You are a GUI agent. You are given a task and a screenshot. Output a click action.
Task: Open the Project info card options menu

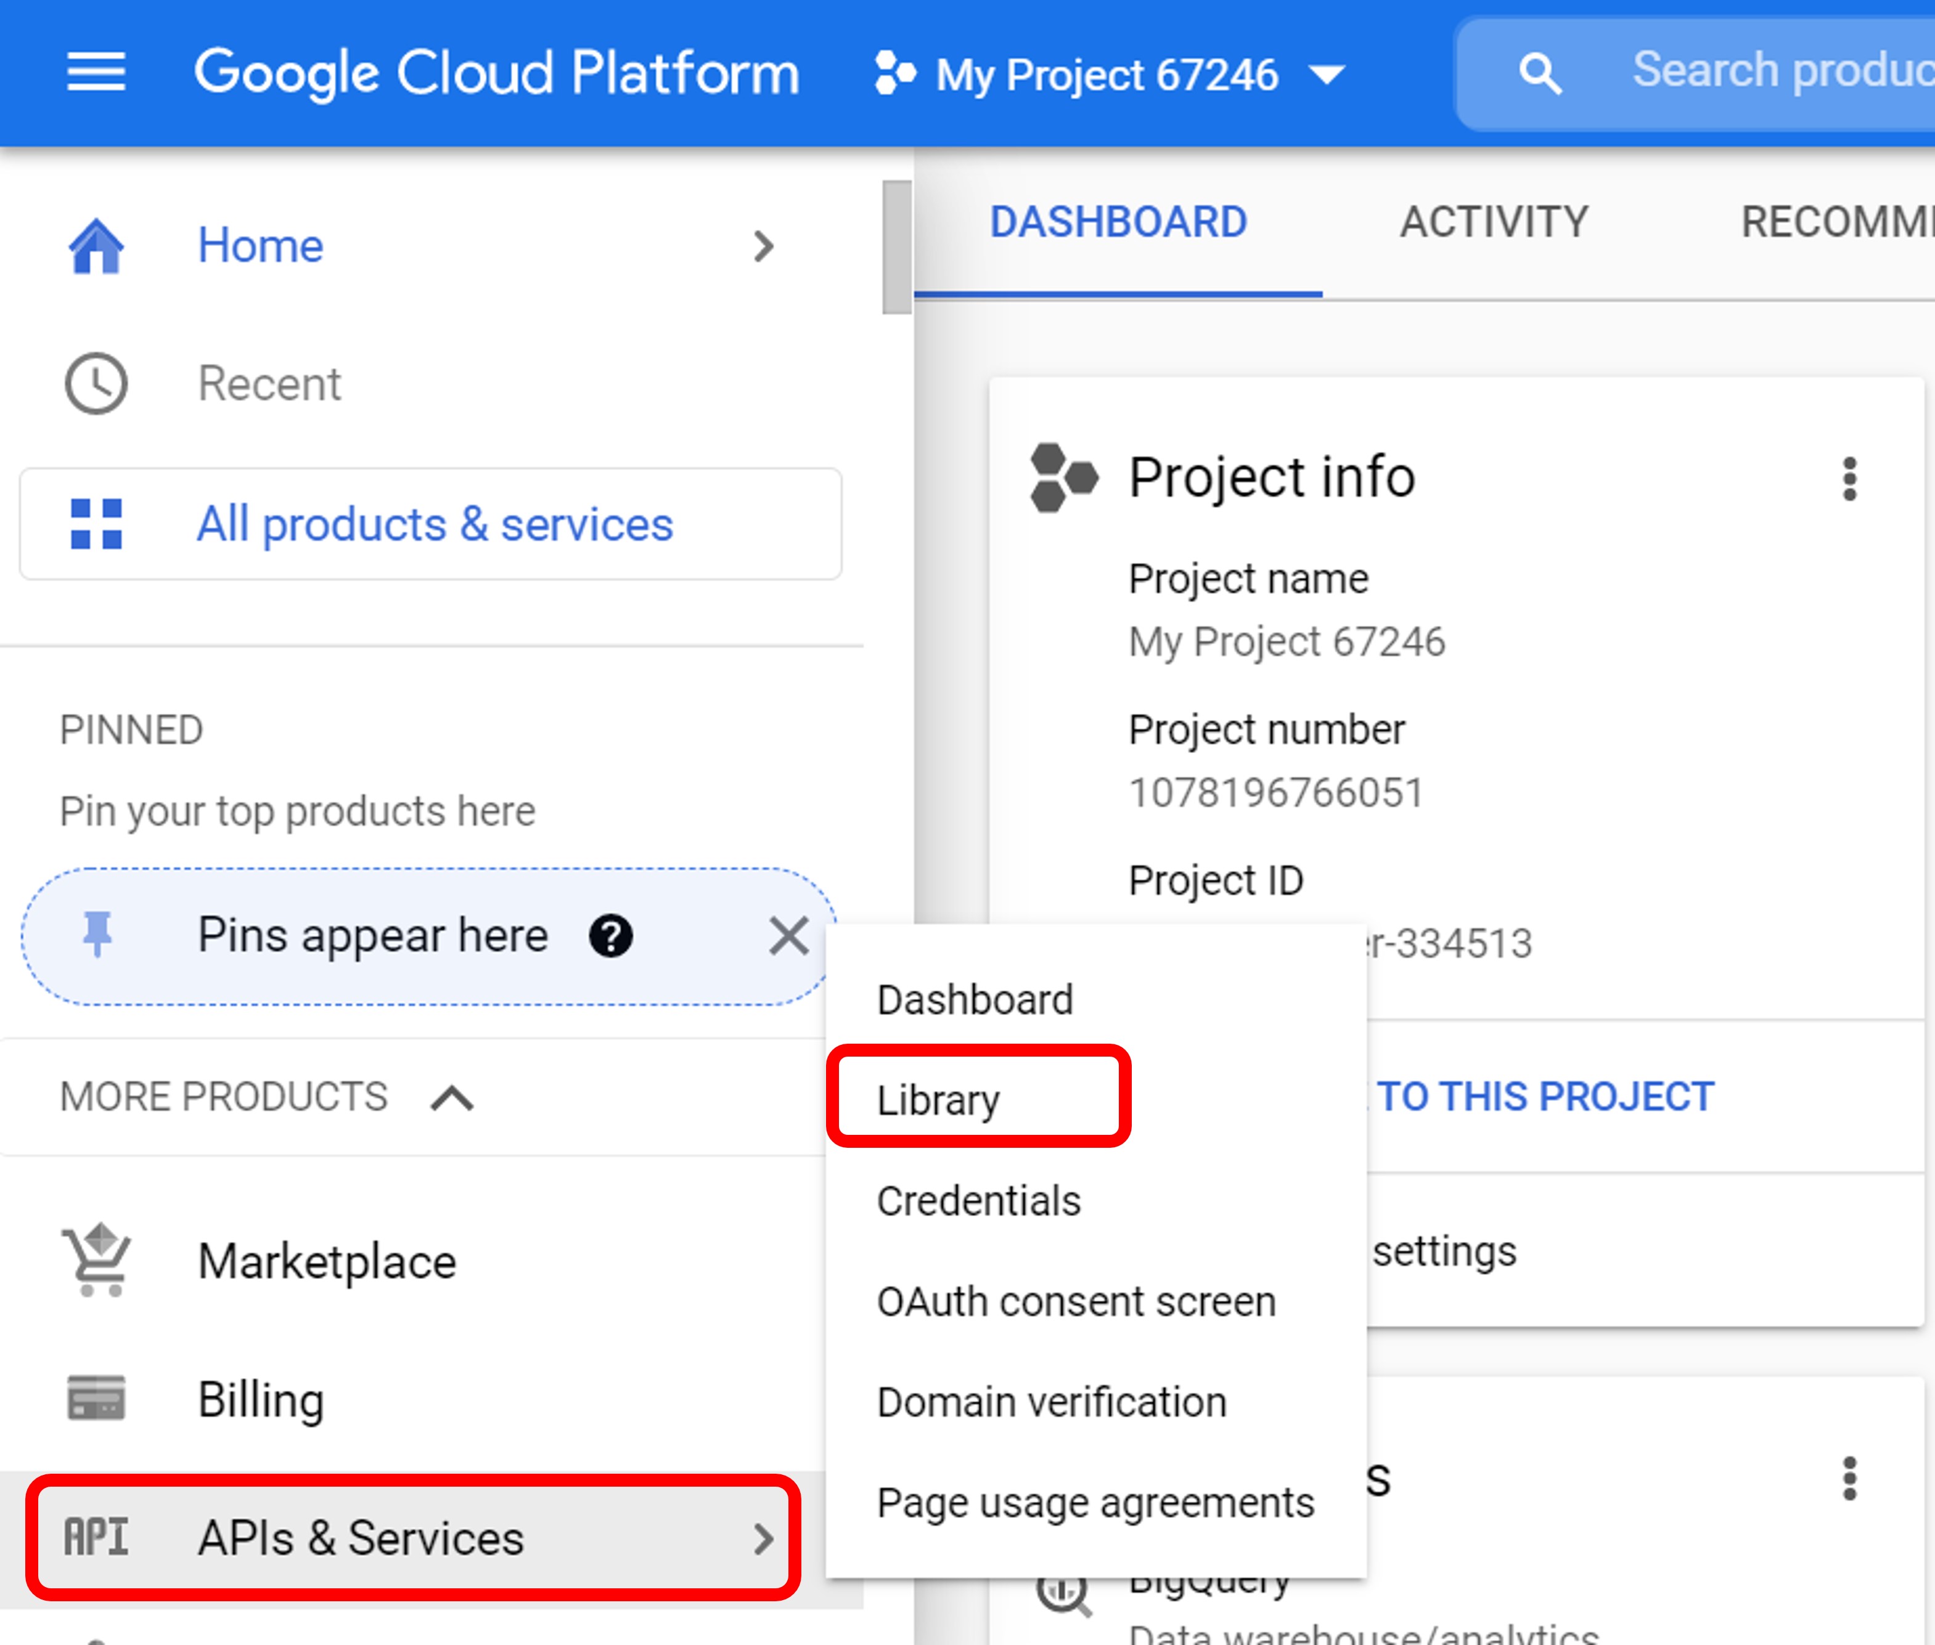tap(1849, 479)
